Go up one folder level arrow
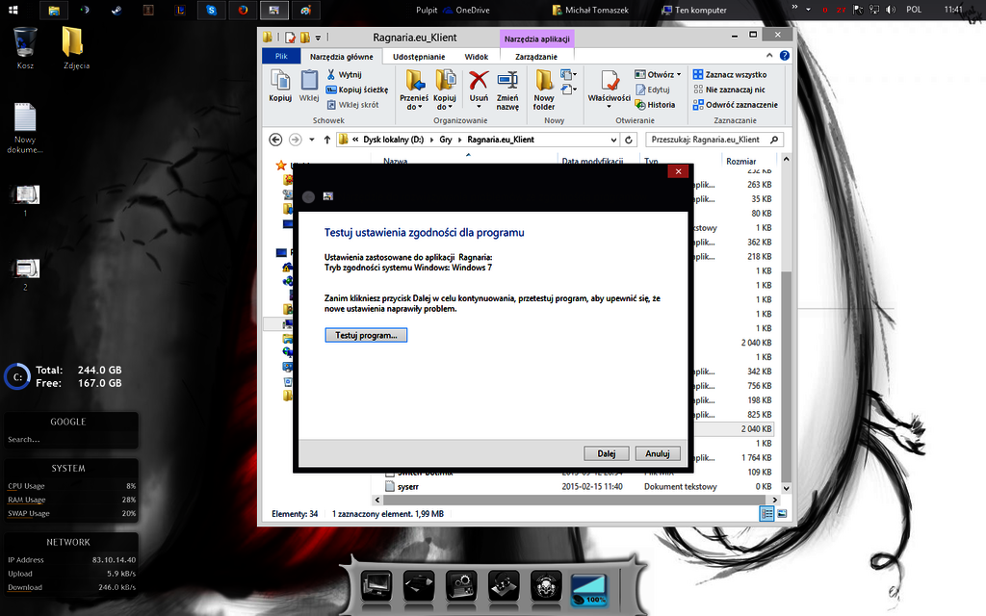Viewport: 986px width, 616px height. tap(327, 140)
